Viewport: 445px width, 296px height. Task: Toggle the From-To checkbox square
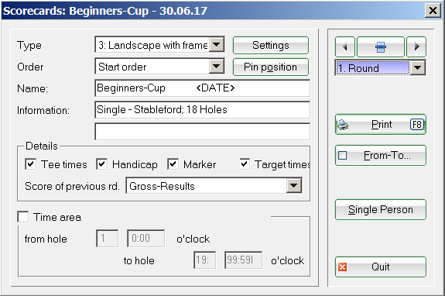coord(343,156)
